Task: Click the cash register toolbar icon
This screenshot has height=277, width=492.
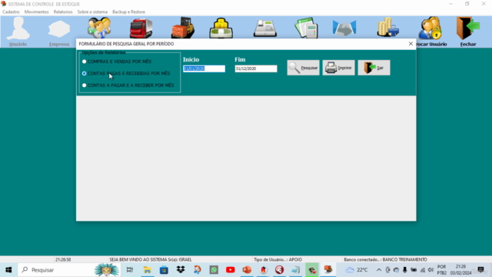Action: click(x=265, y=28)
